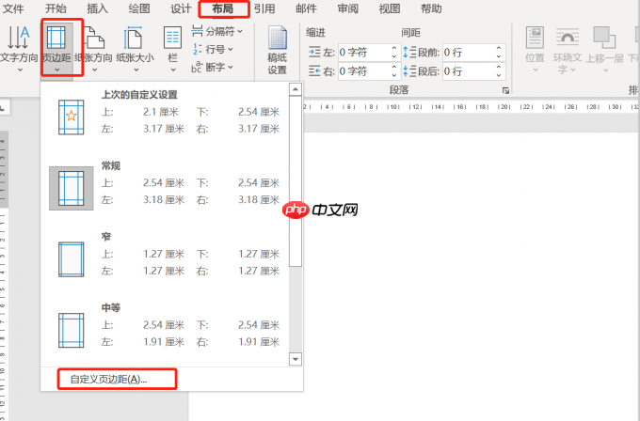Screen dimensions: 640x421
Task: Increase left indent with the up stepper
Action: [393, 48]
